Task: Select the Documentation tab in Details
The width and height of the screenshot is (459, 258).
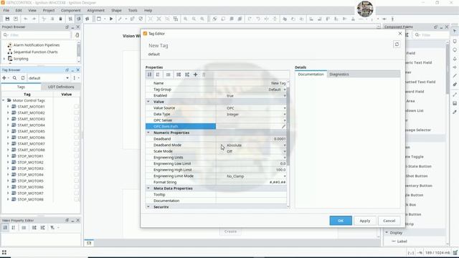Action: coord(311,75)
